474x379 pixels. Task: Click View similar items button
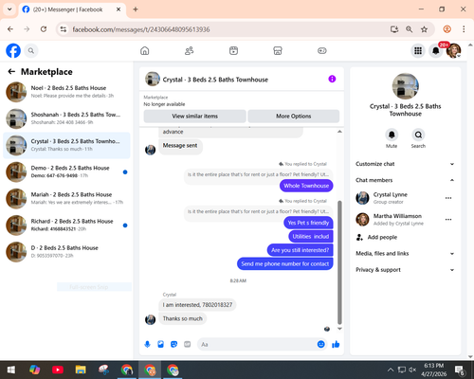point(194,116)
